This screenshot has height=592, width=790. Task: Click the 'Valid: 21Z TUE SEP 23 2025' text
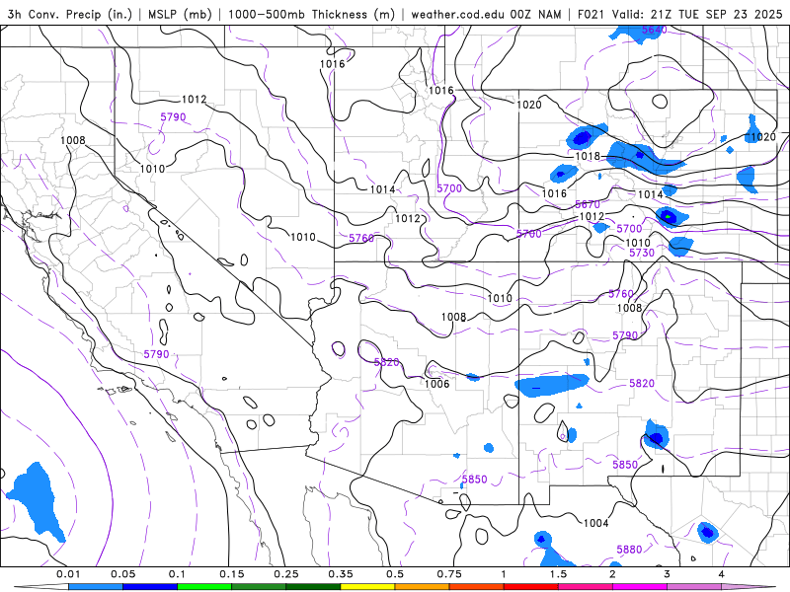click(697, 14)
